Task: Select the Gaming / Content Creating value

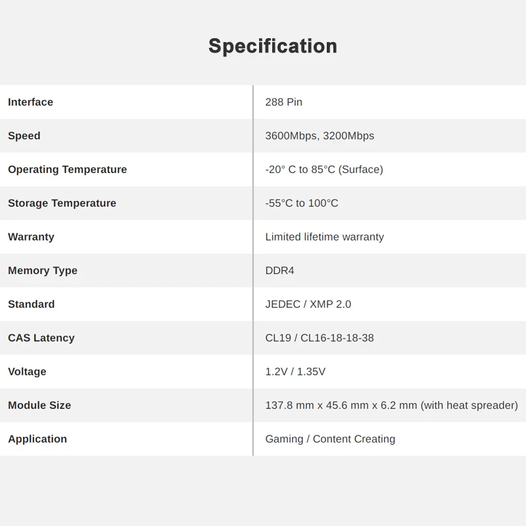Action: (x=330, y=439)
